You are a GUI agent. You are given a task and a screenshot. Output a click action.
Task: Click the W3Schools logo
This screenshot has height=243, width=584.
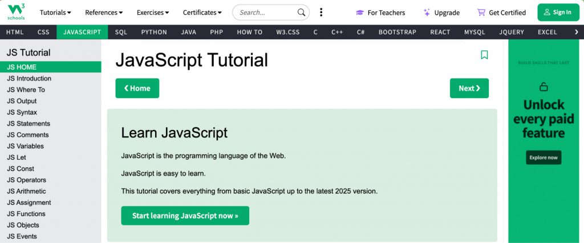(x=16, y=13)
